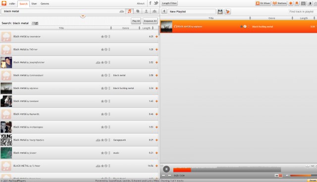Viewport: 317px width, 182px height.
Task: Sort search results by Genre
Action: pyautogui.click(x=125, y=28)
